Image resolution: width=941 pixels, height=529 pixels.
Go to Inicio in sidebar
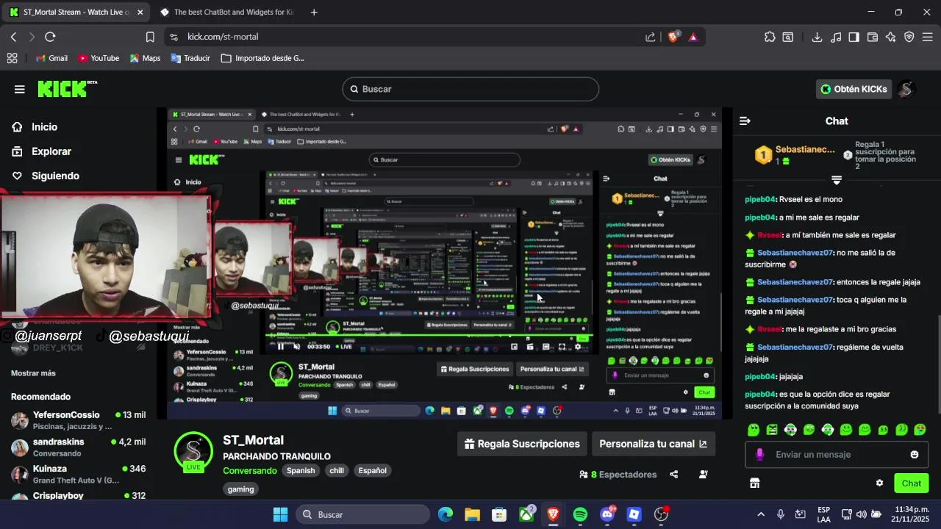(35, 127)
